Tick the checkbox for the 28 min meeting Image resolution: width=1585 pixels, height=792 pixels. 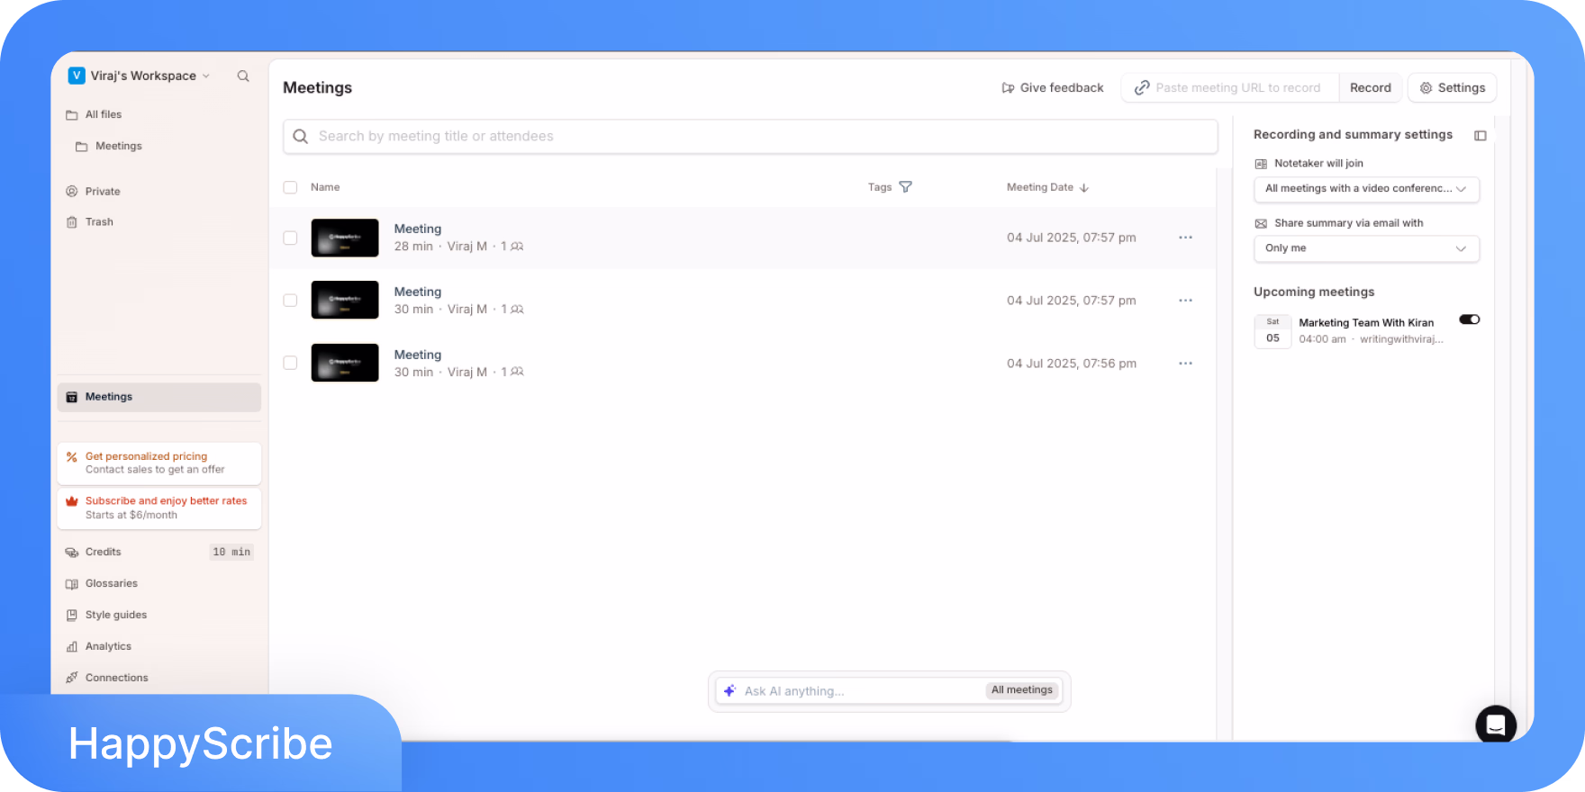point(290,238)
